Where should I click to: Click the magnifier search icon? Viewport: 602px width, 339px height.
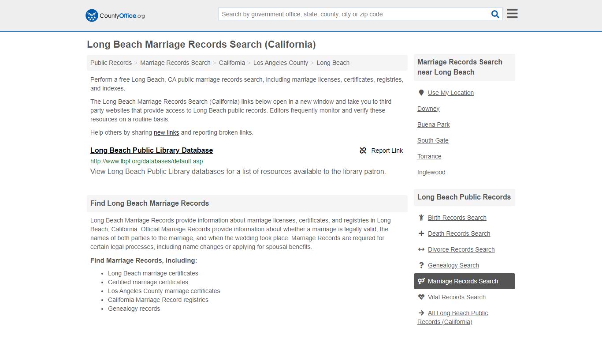click(495, 14)
